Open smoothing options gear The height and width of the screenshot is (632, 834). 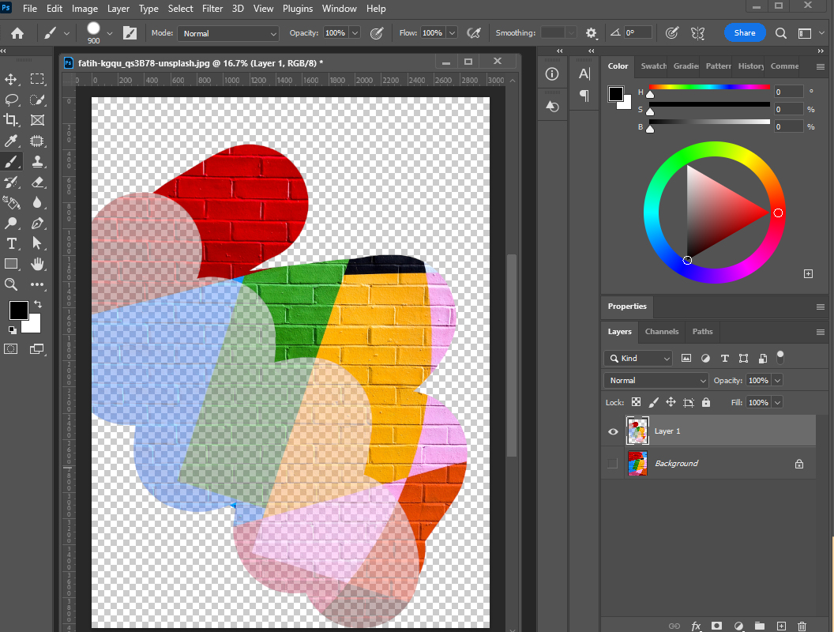click(x=591, y=33)
